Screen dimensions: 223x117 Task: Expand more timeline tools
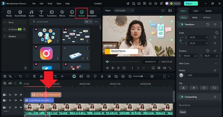click(62, 76)
